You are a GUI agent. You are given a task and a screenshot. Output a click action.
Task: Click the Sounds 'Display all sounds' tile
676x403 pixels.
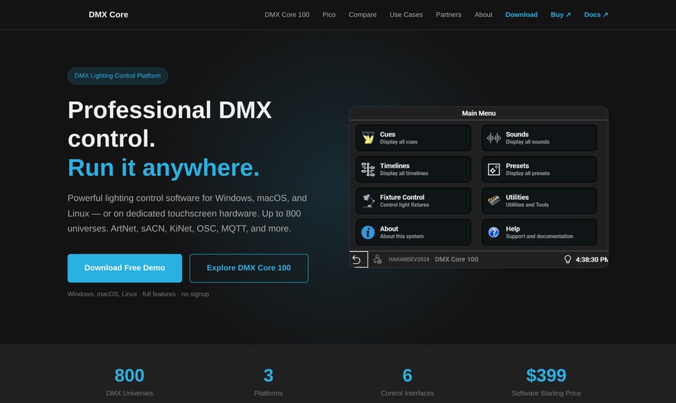539,138
